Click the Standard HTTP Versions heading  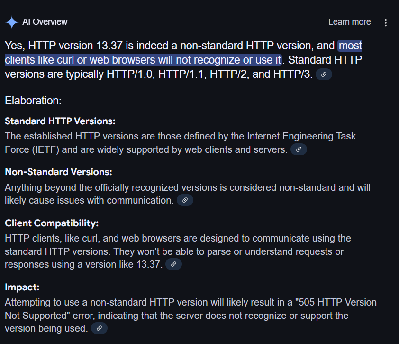(60, 121)
